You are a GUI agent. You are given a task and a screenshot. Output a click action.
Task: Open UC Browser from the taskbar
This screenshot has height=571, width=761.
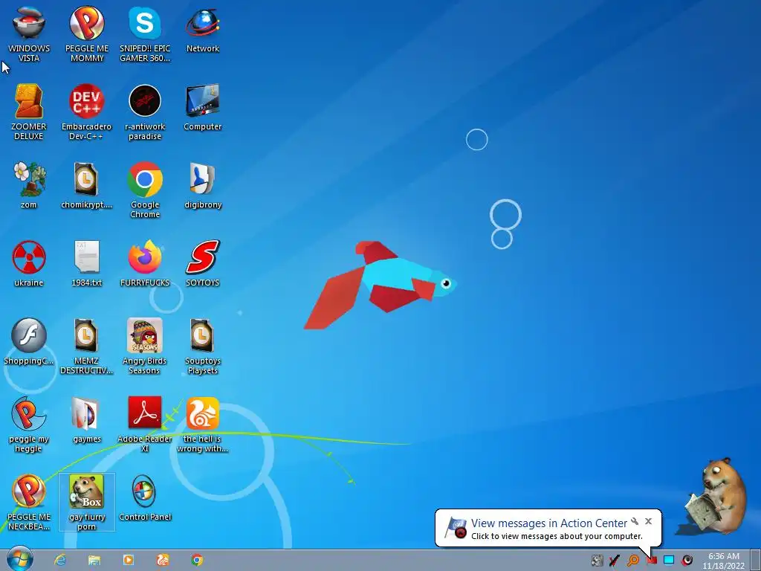[x=163, y=561]
